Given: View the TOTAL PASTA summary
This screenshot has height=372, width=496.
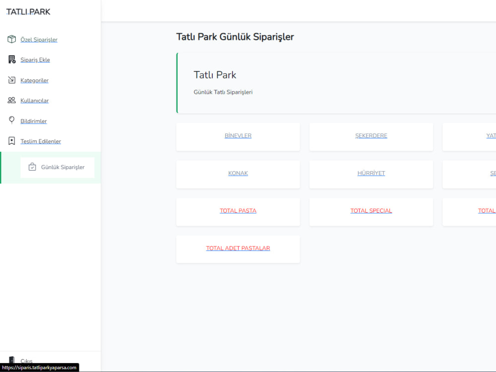Looking at the screenshot, I should 238,211.
